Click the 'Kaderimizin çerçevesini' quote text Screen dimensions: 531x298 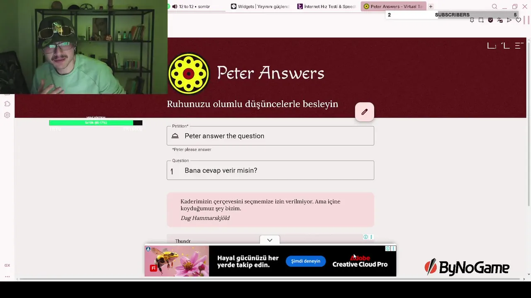tap(260, 205)
